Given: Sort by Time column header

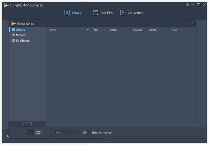Looking at the screenshot, I should 95,30.
